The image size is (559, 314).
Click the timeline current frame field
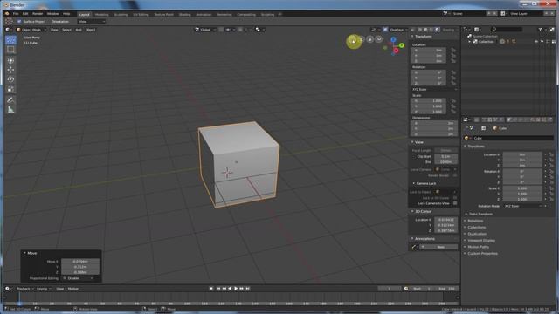(x=390, y=289)
